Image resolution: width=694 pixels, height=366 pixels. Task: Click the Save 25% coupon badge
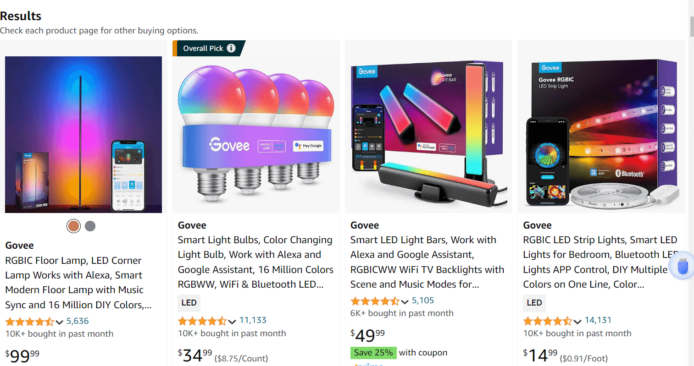pyautogui.click(x=374, y=353)
